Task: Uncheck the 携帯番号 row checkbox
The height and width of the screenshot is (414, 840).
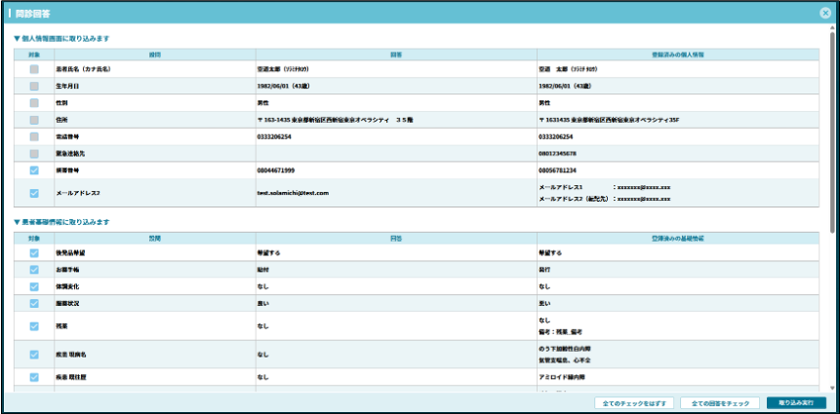Action: point(34,170)
